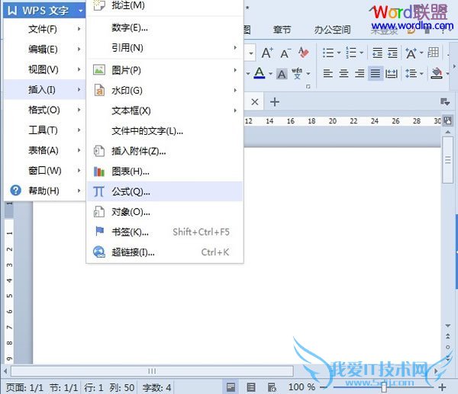This screenshot has height=394, width=458.
Task: Expand the 水印(G) submenu
Action: tap(165, 91)
